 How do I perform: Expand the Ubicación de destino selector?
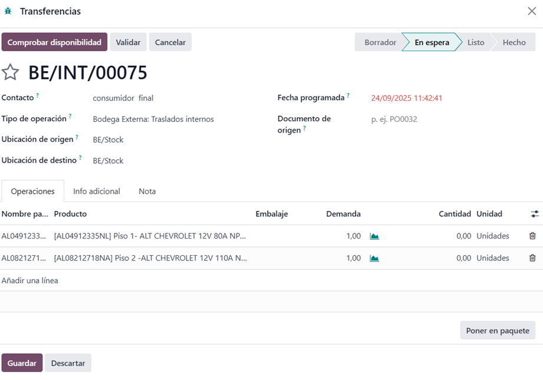point(177,161)
